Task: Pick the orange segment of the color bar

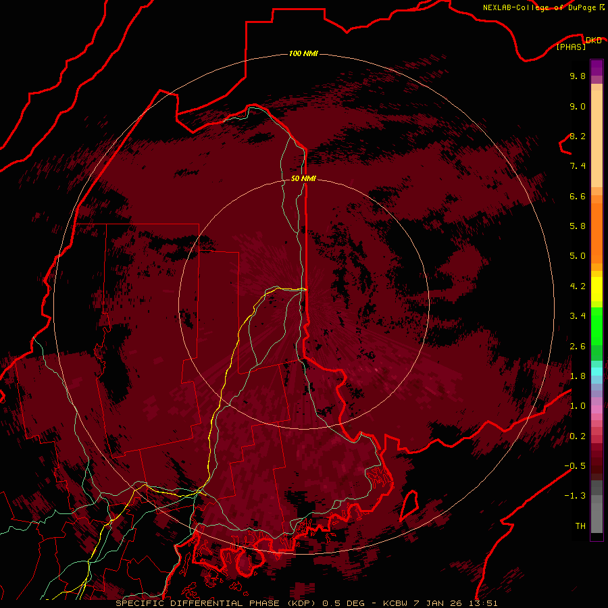Action: coord(597,232)
